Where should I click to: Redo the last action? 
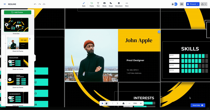tap(40, 4)
